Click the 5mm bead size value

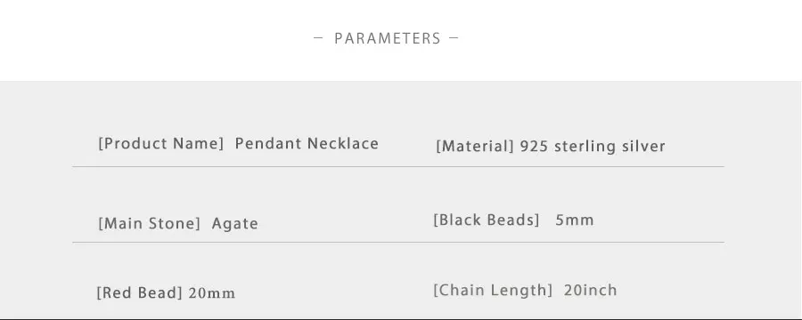point(575,220)
